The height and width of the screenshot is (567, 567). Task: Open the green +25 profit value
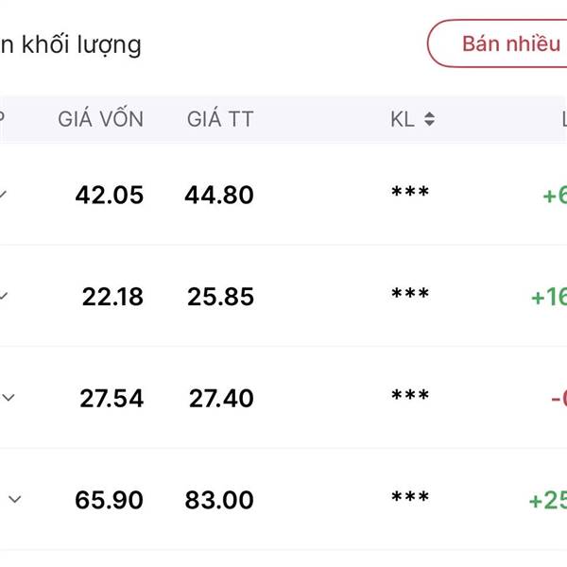tap(548, 500)
